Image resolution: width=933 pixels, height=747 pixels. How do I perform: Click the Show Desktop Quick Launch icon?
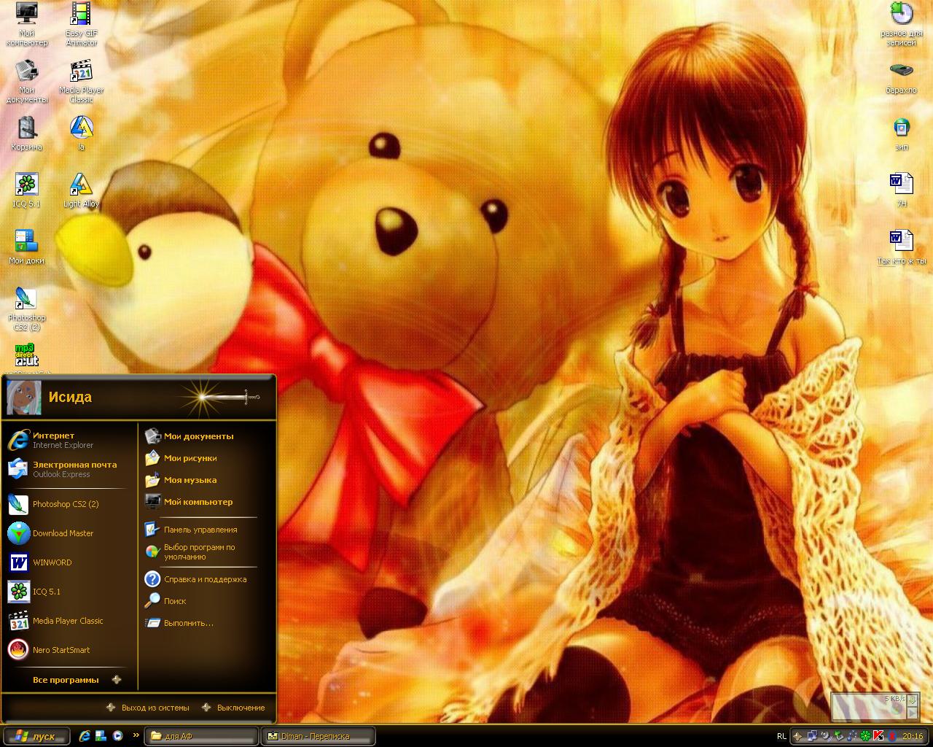(101, 736)
